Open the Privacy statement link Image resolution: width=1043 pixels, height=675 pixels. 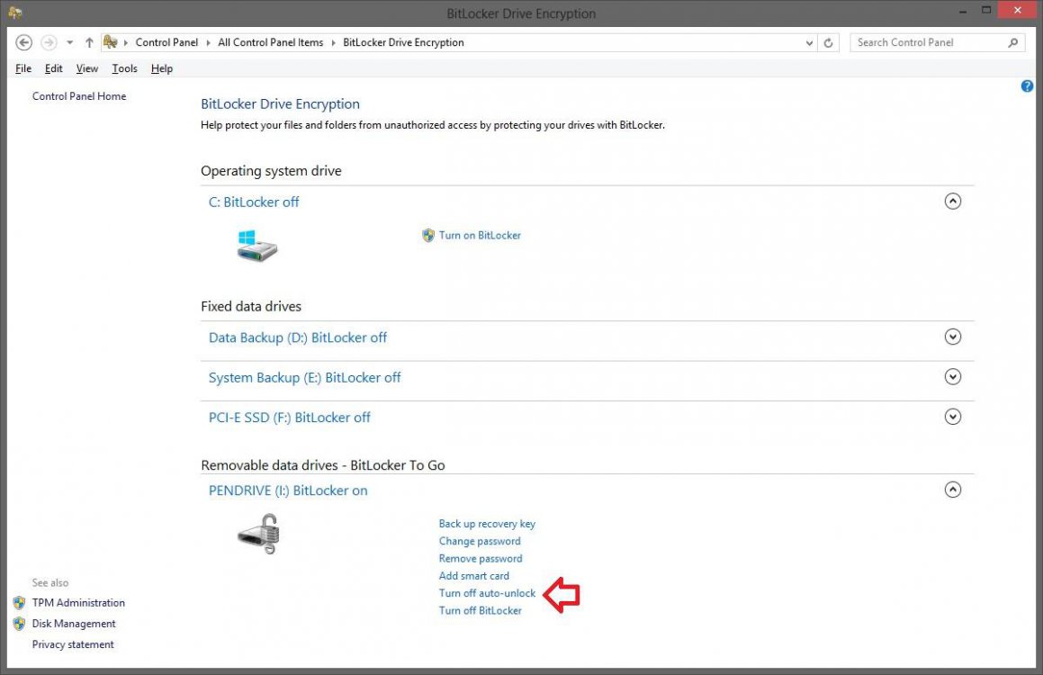[73, 644]
